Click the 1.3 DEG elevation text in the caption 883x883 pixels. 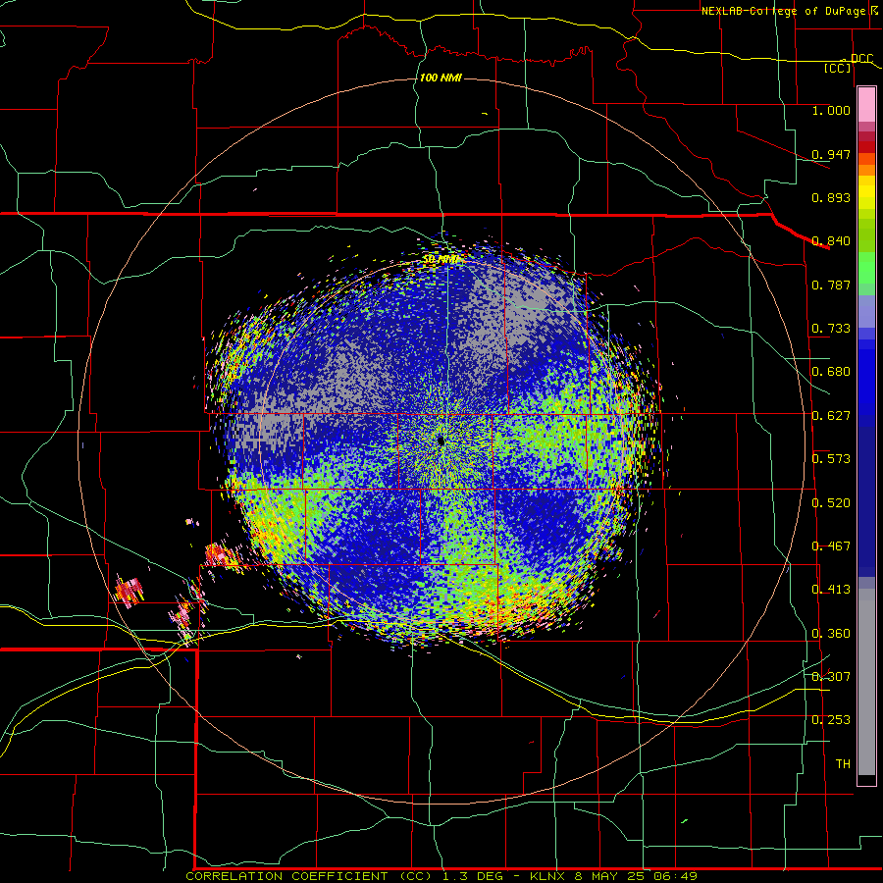(x=473, y=876)
